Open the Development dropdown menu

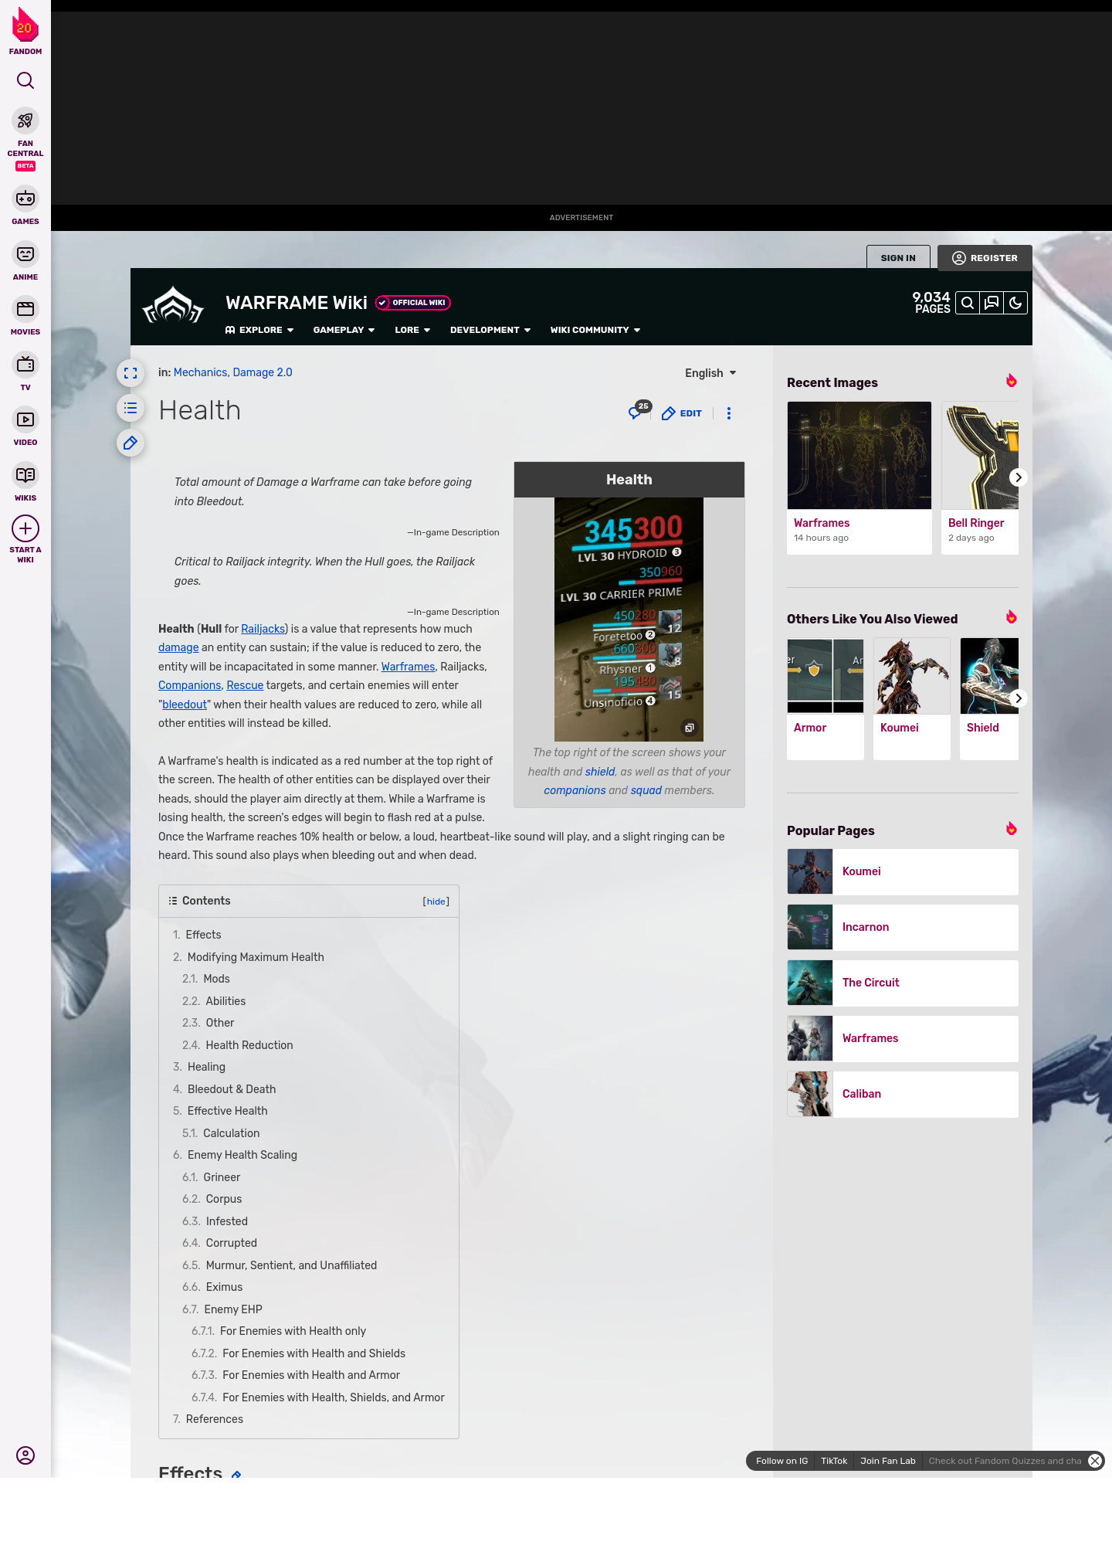[490, 330]
